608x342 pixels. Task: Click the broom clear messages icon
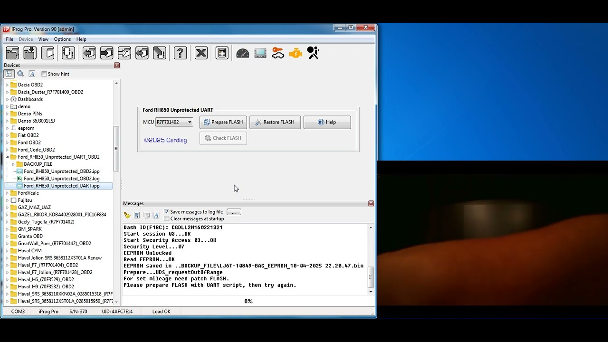(127, 215)
